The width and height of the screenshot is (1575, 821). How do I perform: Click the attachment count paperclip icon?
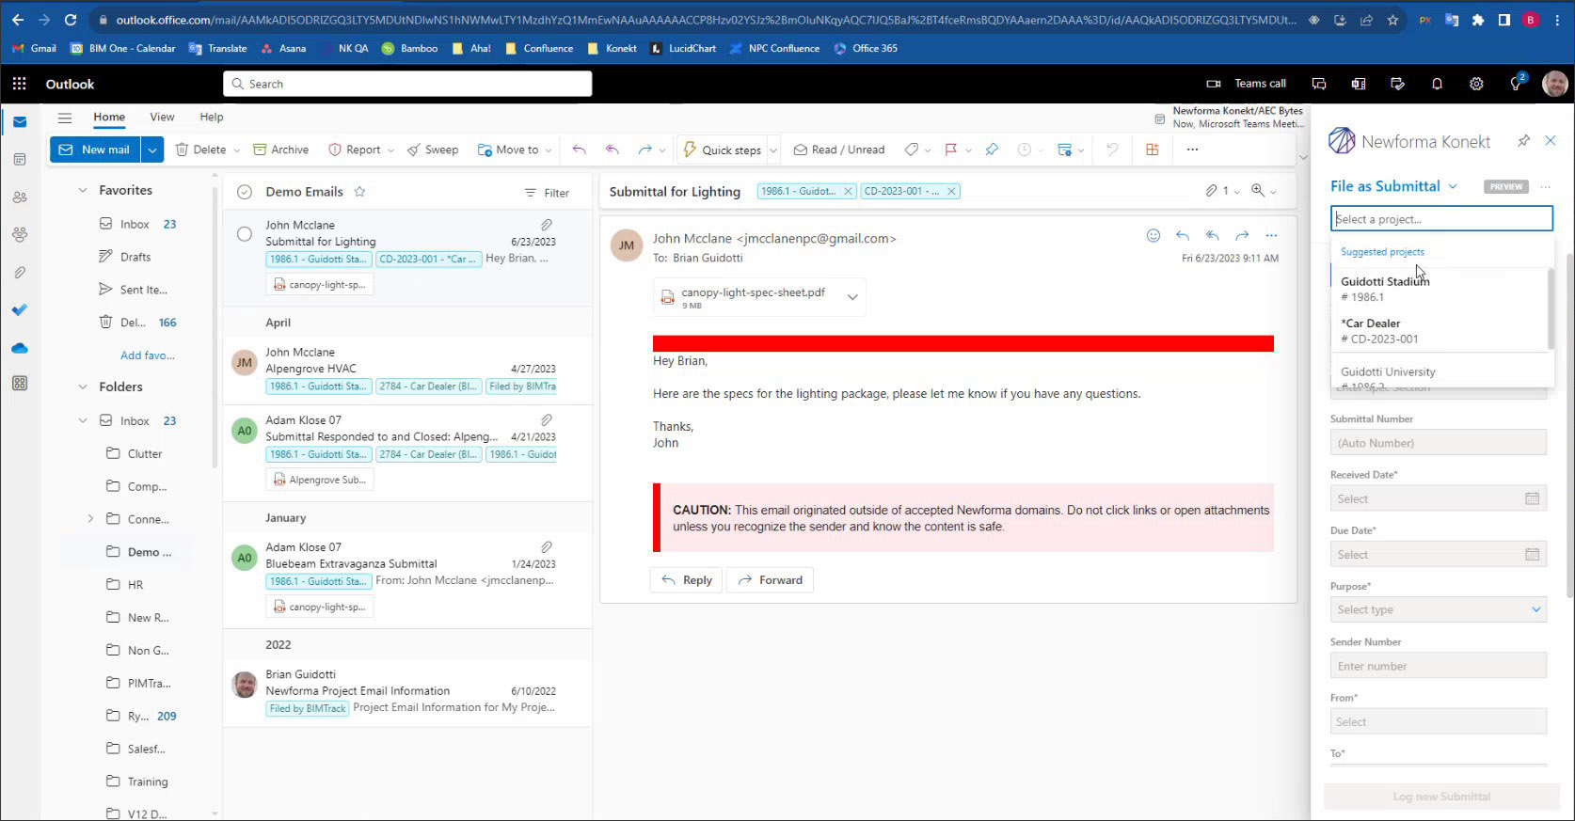coord(1212,191)
